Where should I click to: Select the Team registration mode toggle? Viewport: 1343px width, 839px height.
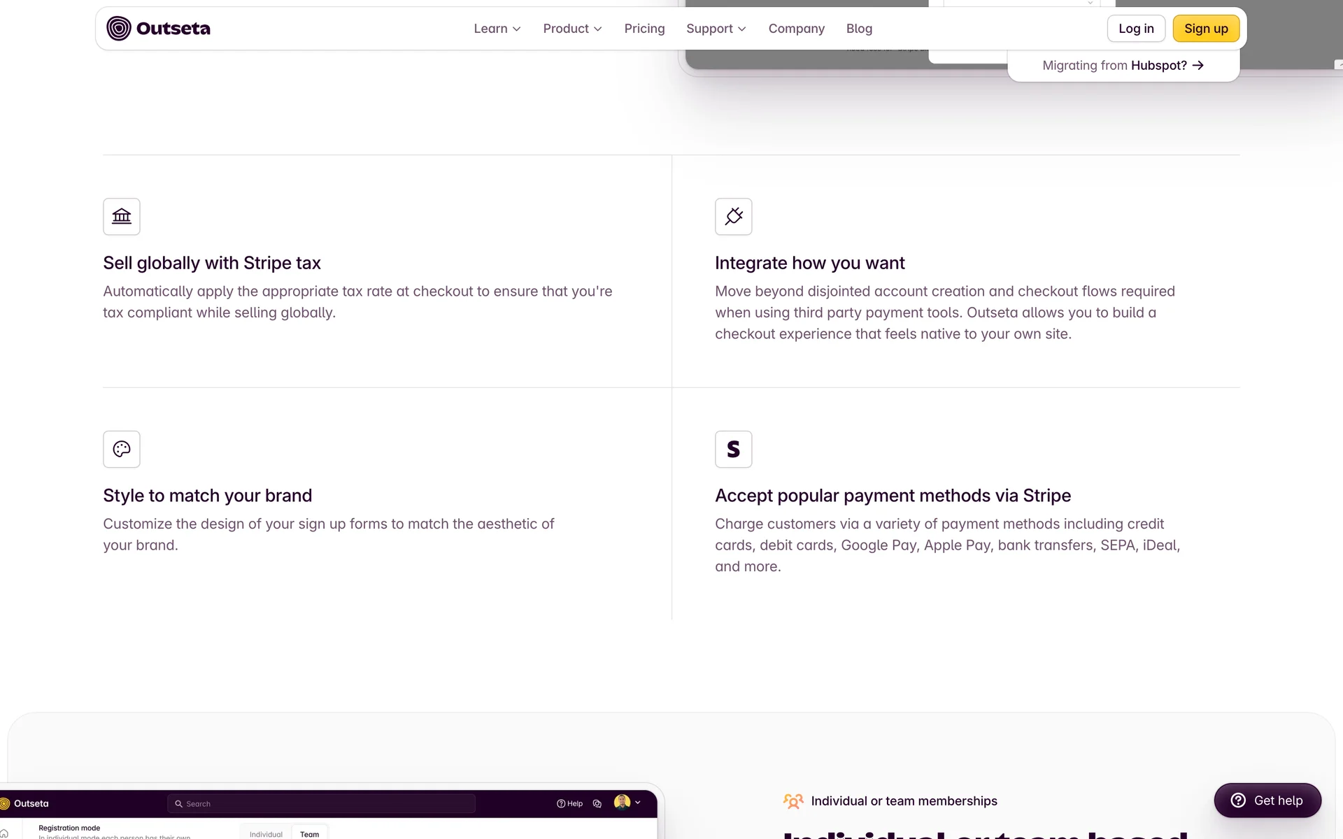point(309,833)
